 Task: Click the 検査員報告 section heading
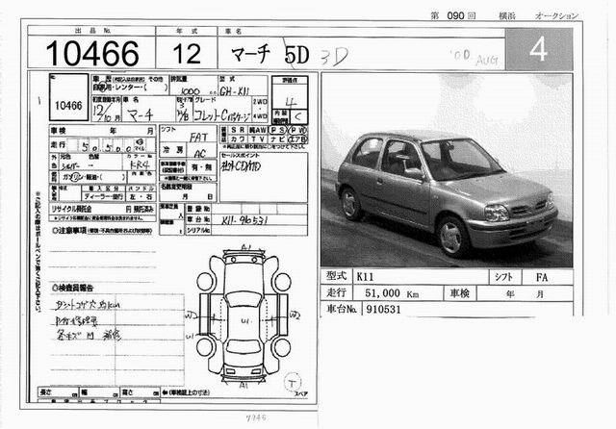[73, 288]
